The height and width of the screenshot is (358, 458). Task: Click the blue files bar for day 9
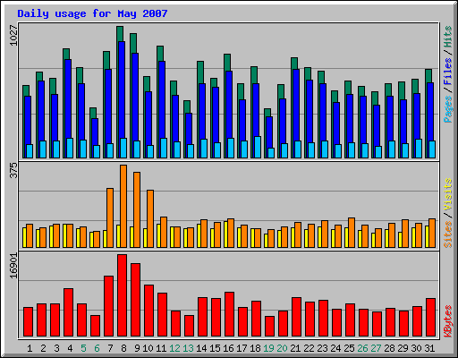[135, 97]
